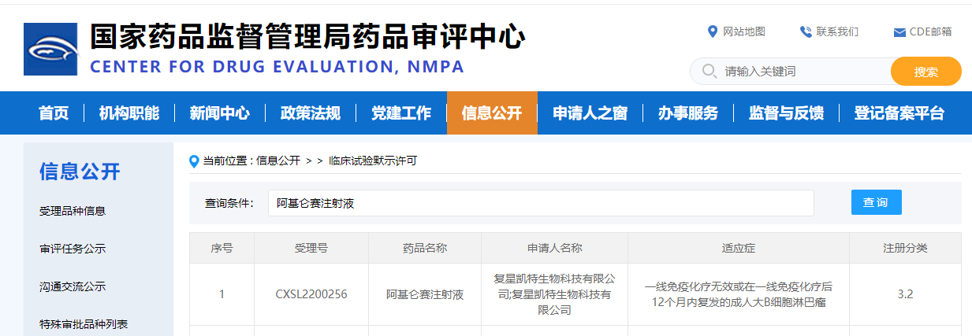The width and height of the screenshot is (972, 336).
Task: Click the 请输入关键词 search field
Action: (x=804, y=71)
